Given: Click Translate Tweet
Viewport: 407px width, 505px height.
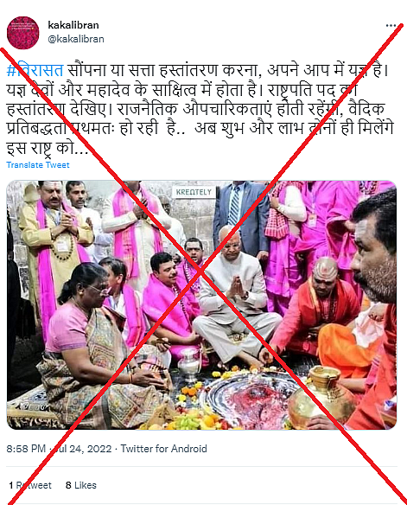Looking at the screenshot, I should pos(38,165).
